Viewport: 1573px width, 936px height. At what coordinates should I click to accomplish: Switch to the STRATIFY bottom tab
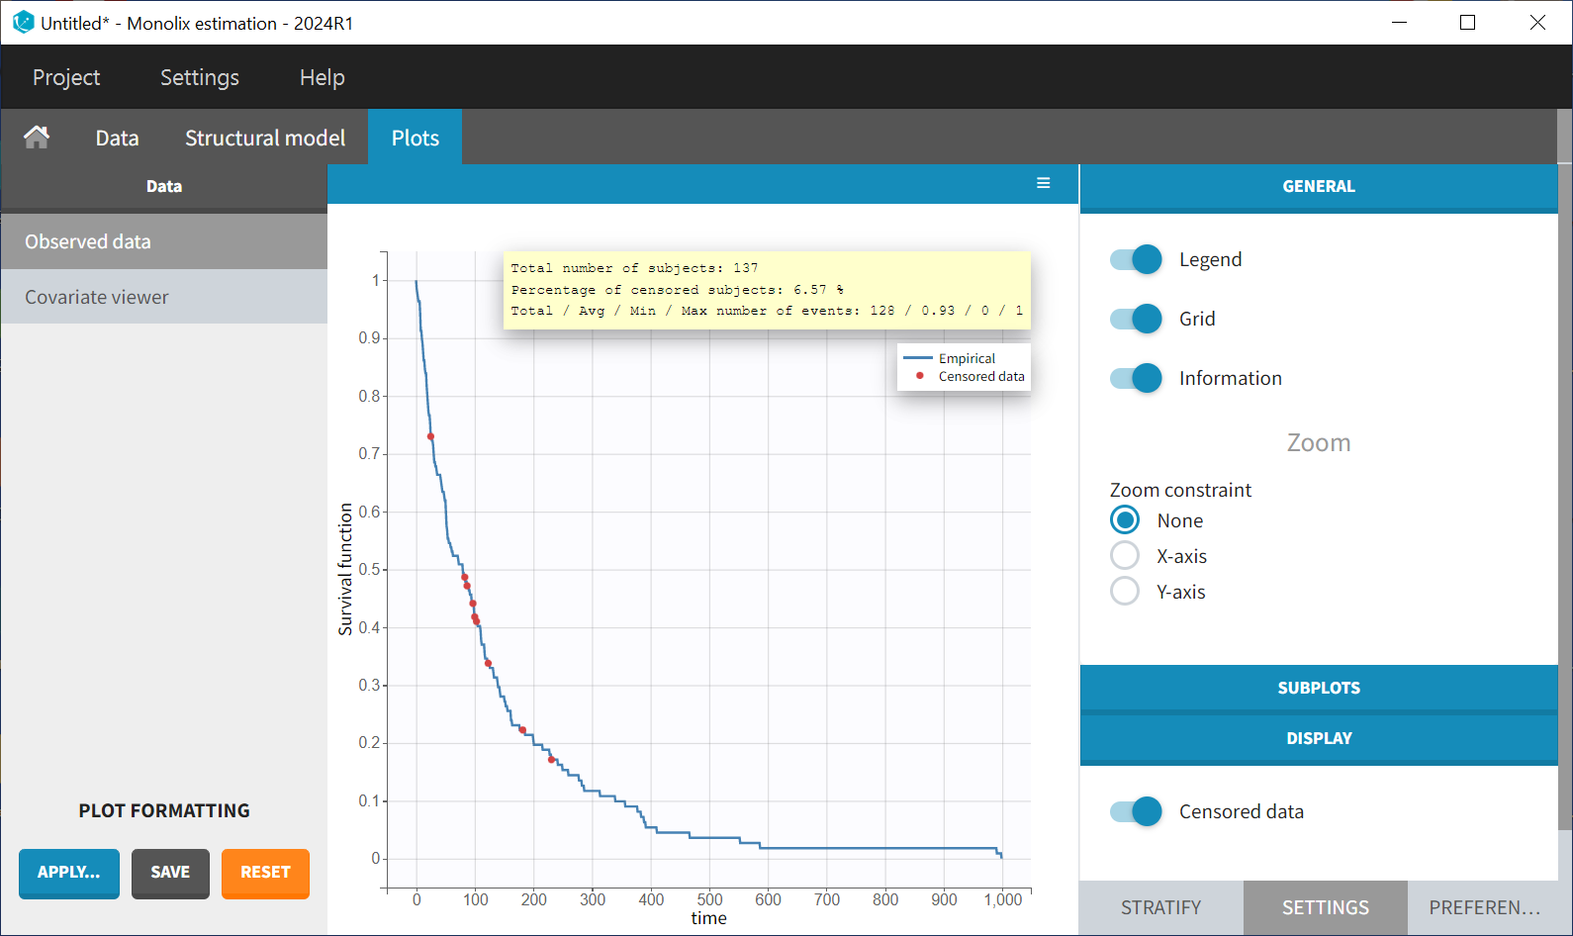pyautogui.click(x=1160, y=907)
